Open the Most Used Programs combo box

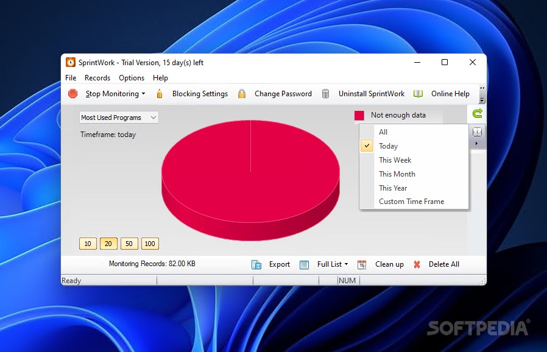(x=119, y=118)
